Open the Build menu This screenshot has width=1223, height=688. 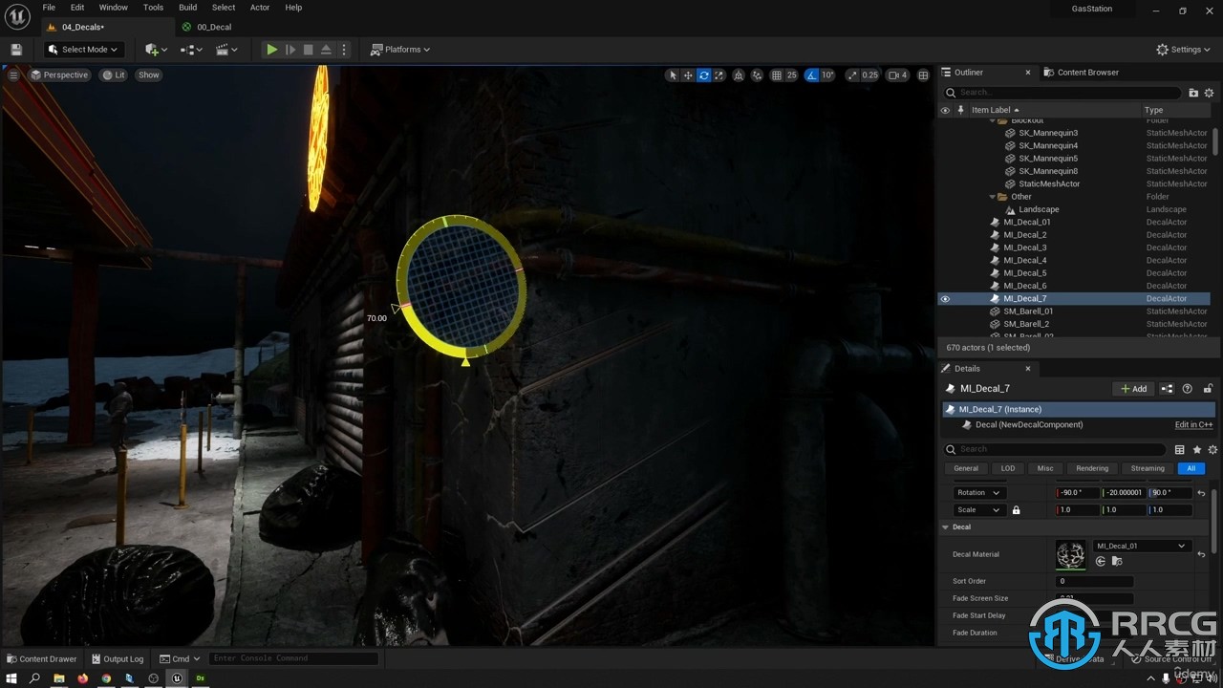[188, 8]
